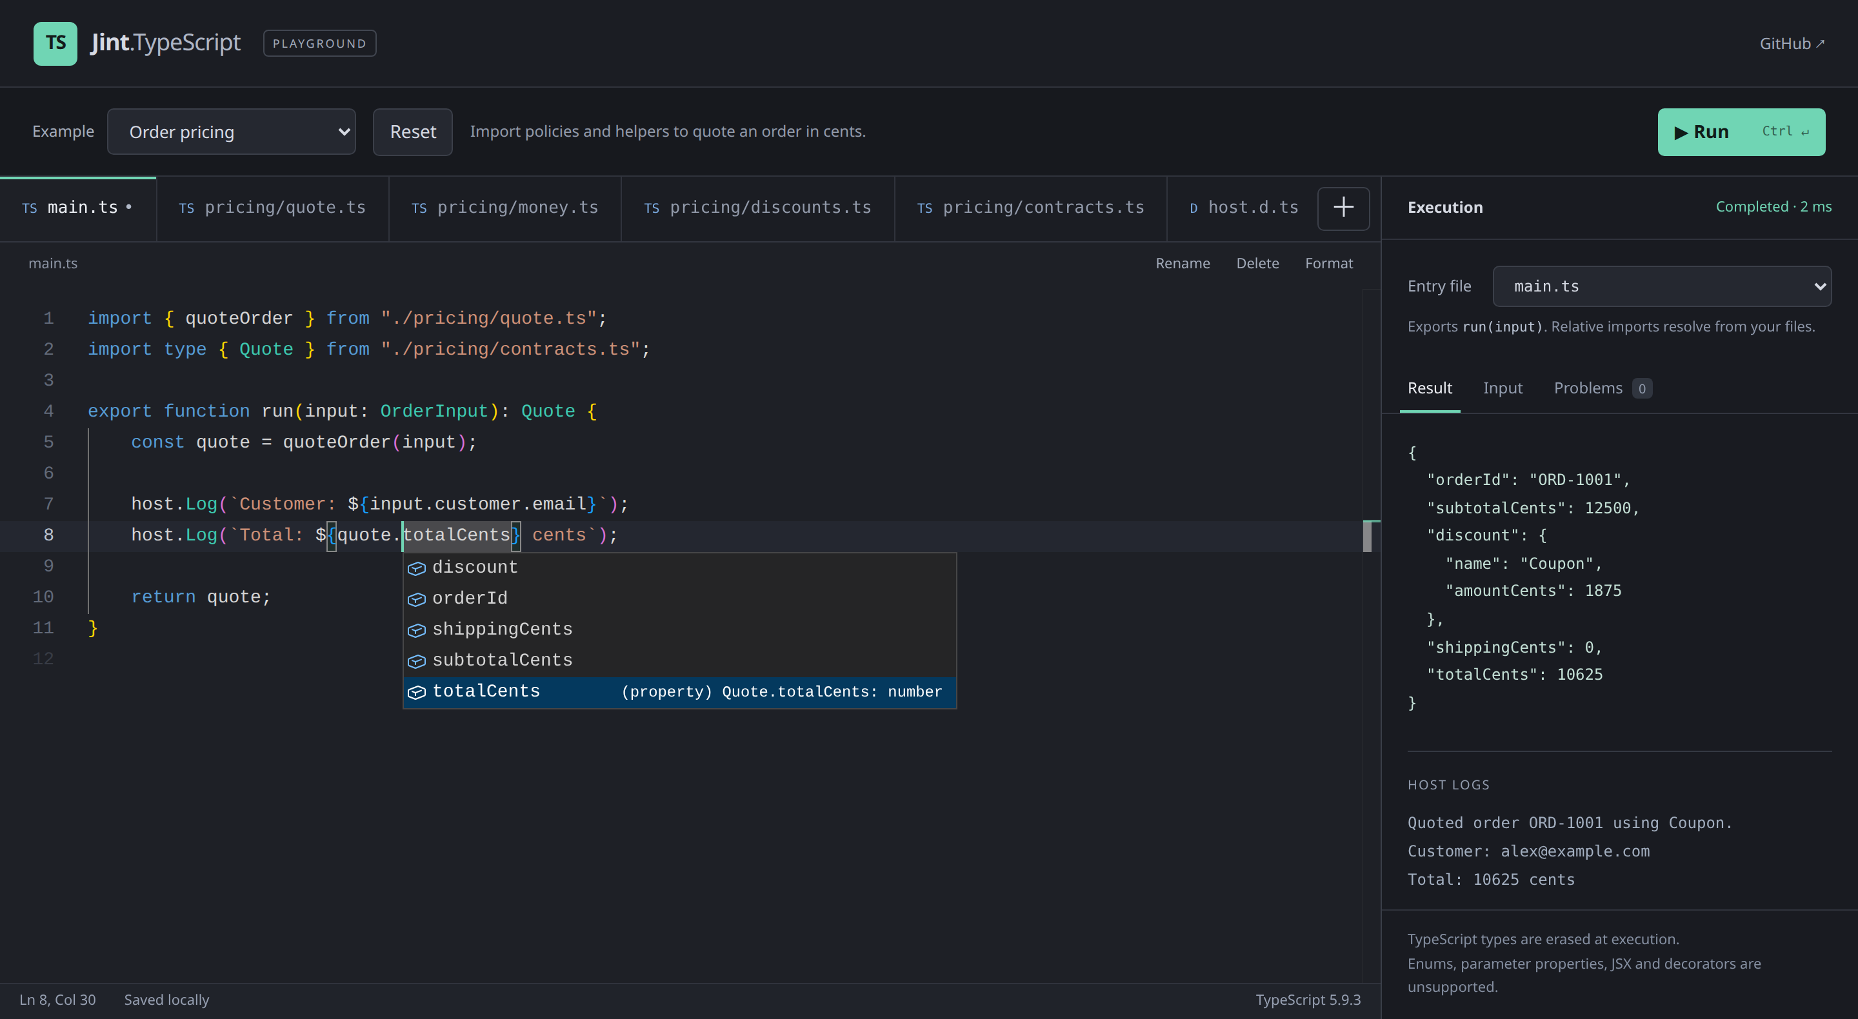Image resolution: width=1858 pixels, height=1019 pixels.
Task: Click the editor vertical scrollbar thumb
Action: tap(1367, 537)
